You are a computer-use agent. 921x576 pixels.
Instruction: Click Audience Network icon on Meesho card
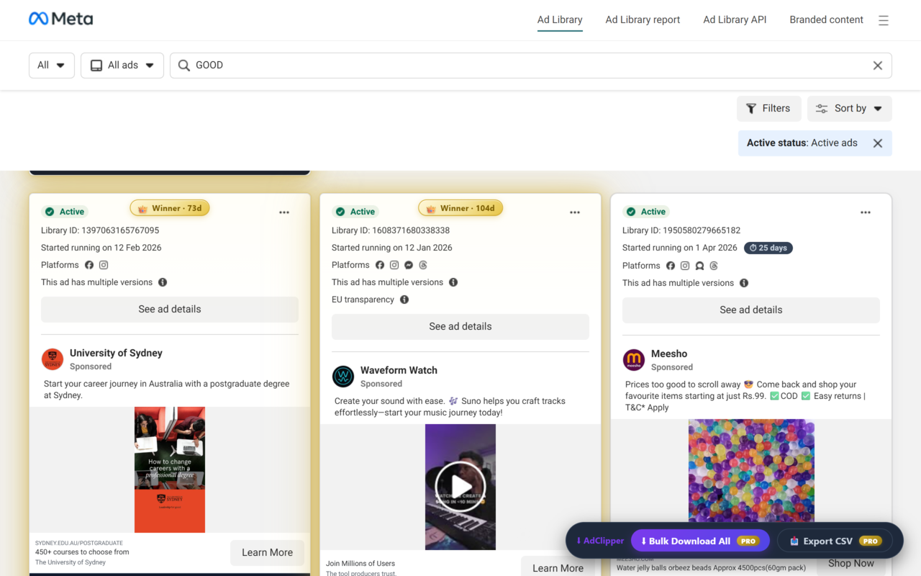pos(699,266)
